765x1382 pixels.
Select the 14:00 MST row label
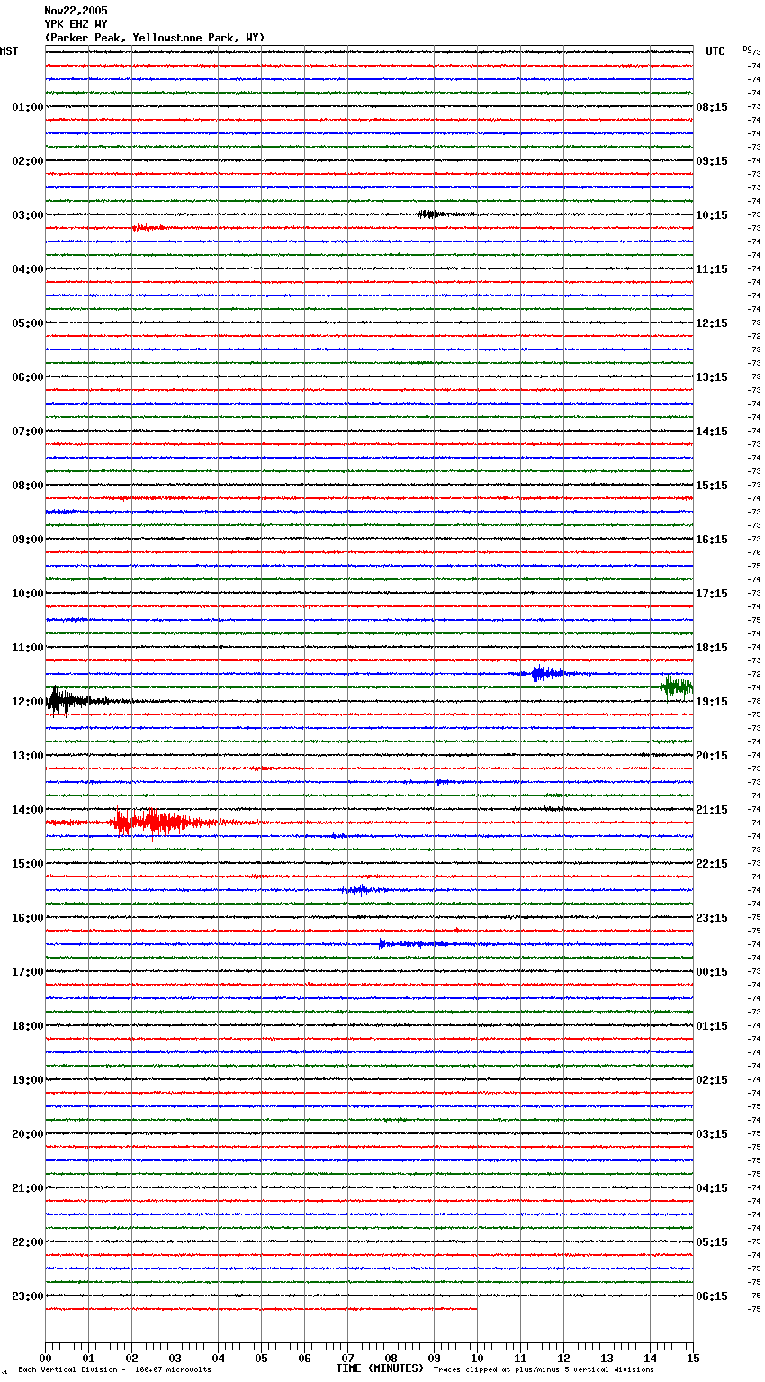[28, 810]
